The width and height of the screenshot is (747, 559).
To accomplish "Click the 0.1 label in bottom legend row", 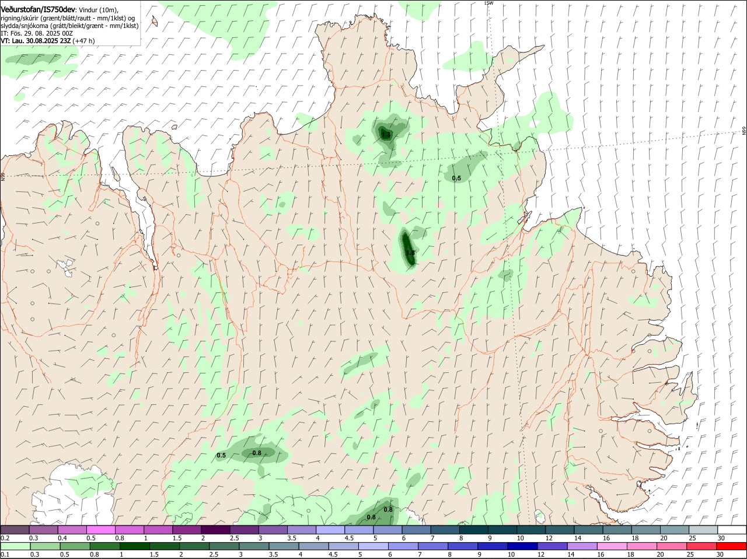I will 5,555.
